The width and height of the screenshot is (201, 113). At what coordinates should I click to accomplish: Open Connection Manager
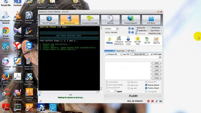[90, 20]
